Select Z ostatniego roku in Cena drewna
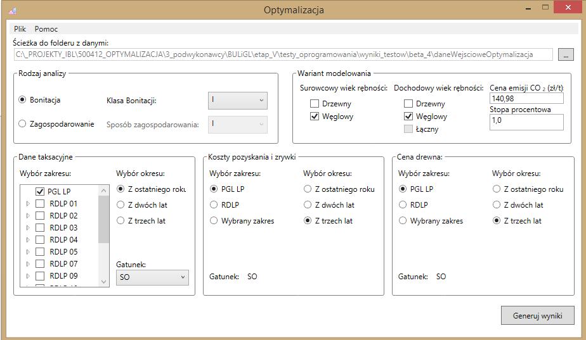Viewport: 586px width, 340px height. tap(497, 189)
